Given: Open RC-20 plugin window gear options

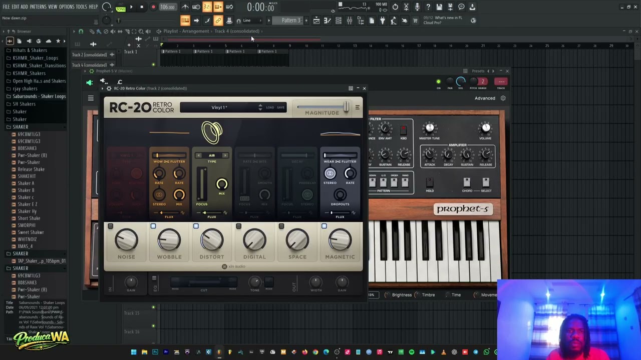Looking at the screenshot, I should [x=109, y=88].
